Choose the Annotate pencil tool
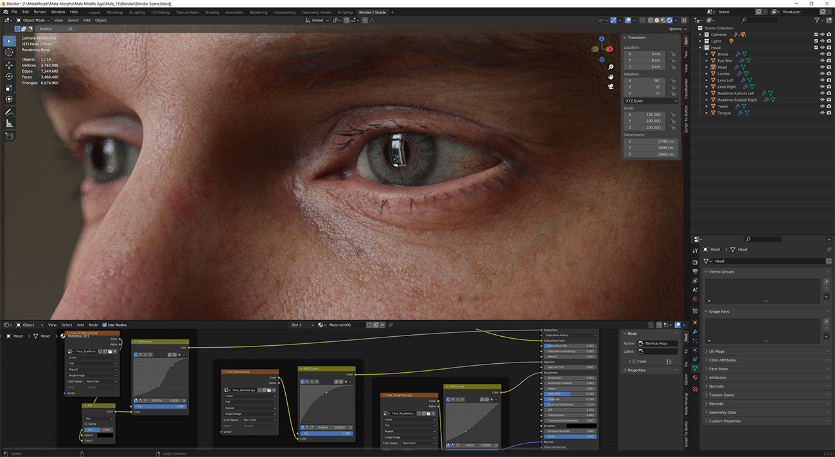Viewport: 835px width, 457px height. coord(9,112)
